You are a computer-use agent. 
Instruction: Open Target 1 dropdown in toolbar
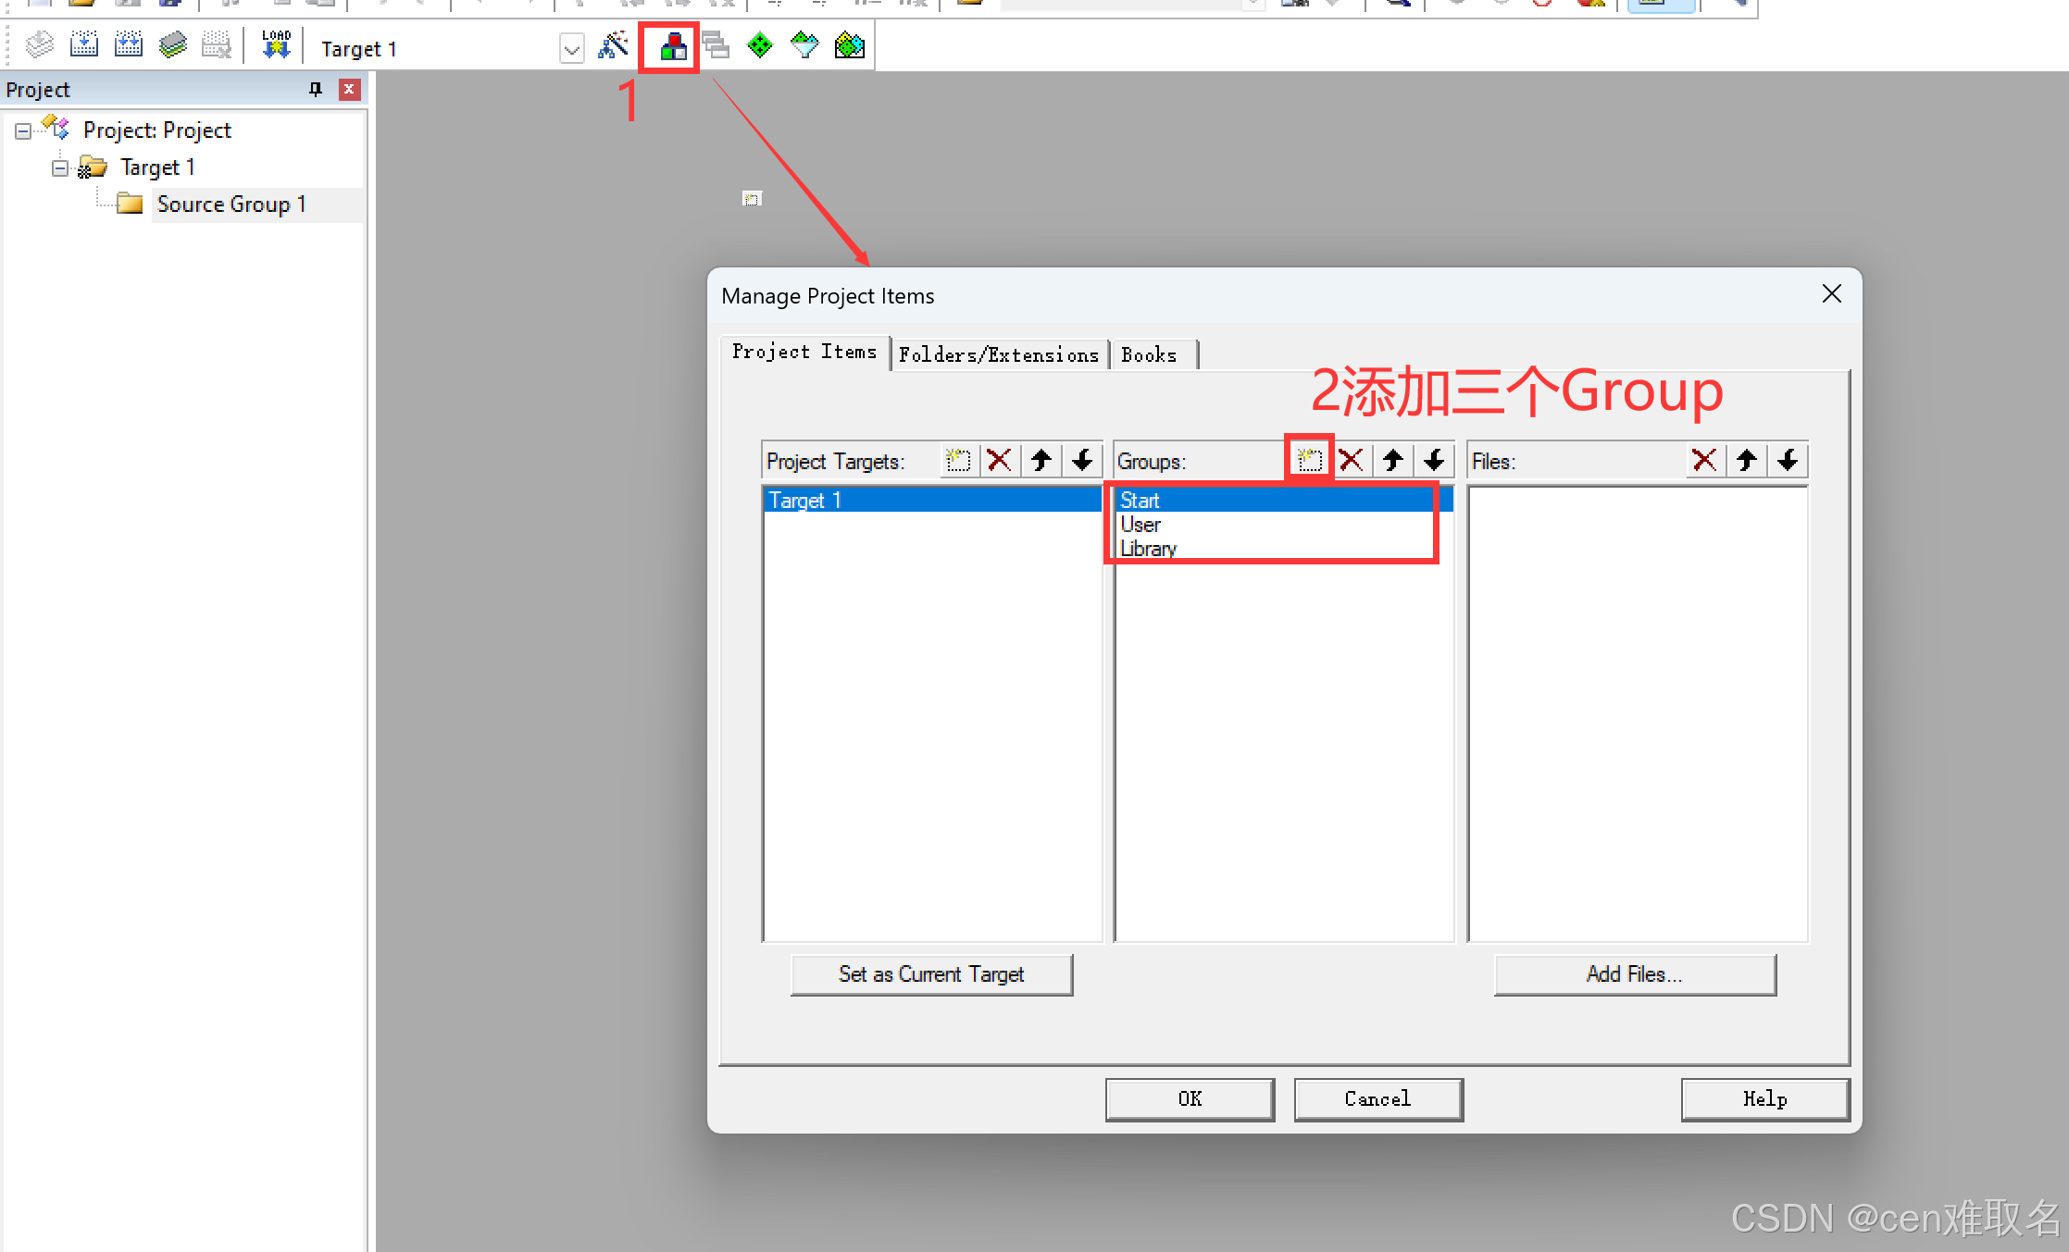coord(571,49)
